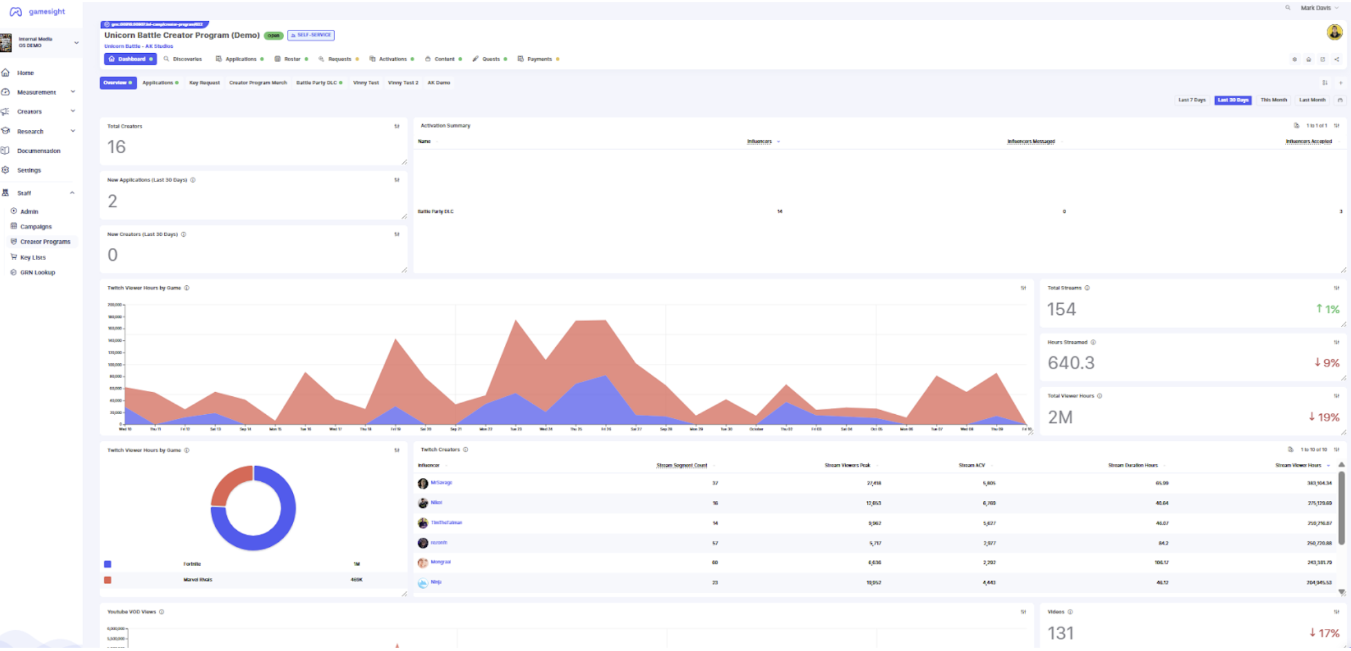This screenshot has width=1351, height=651.
Task: Open MrSavage creator link
Action: click(x=441, y=483)
